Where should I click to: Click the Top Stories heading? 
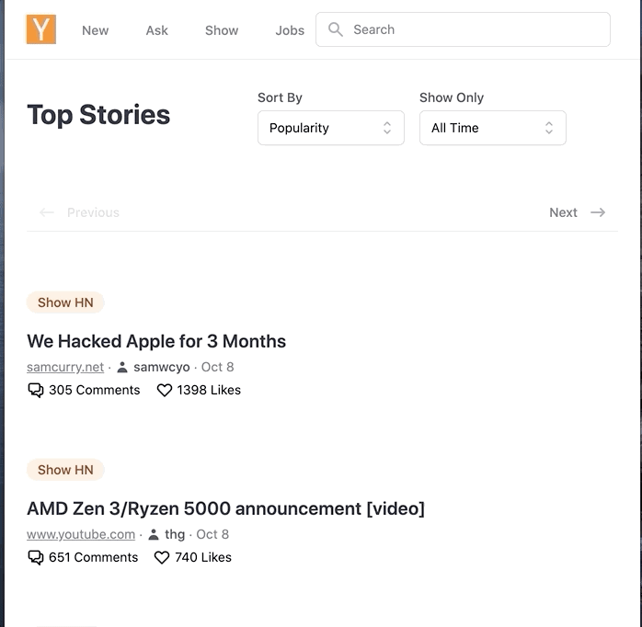pyautogui.click(x=98, y=115)
